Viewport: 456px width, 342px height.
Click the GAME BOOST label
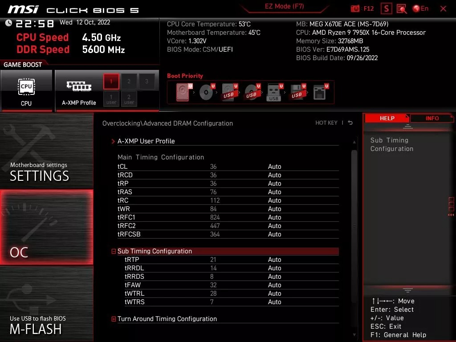point(23,65)
